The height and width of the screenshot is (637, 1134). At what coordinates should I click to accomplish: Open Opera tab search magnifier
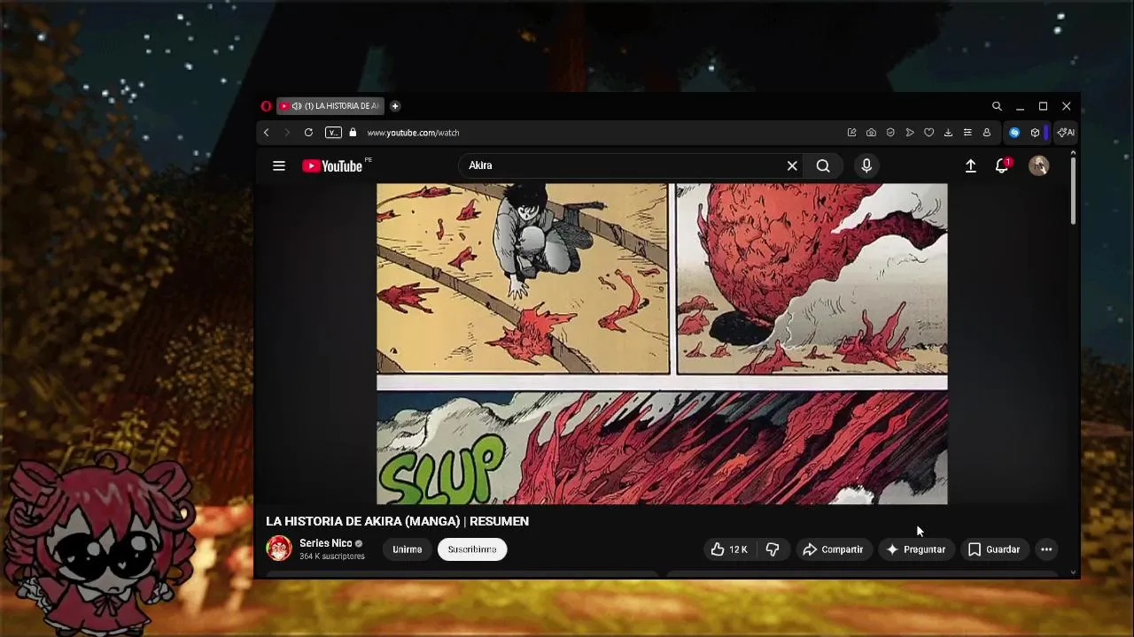(x=997, y=106)
